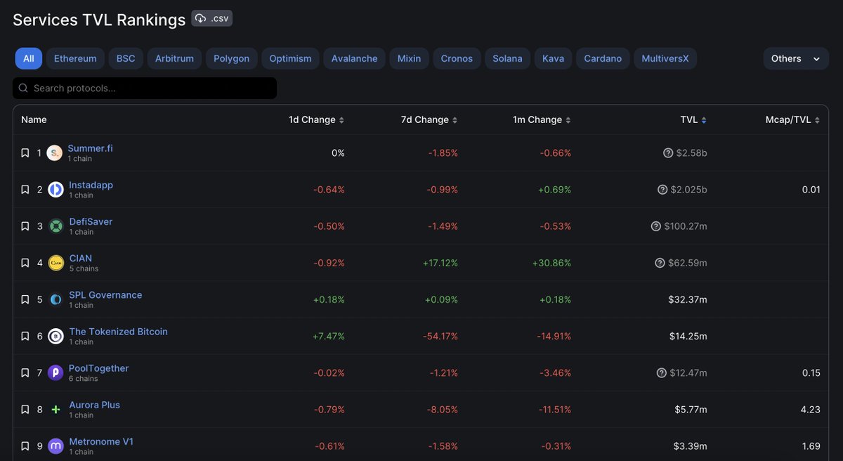Viewport: 843px width, 461px height.
Task: Open the Summer.fi protocol link
Action: coord(90,148)
